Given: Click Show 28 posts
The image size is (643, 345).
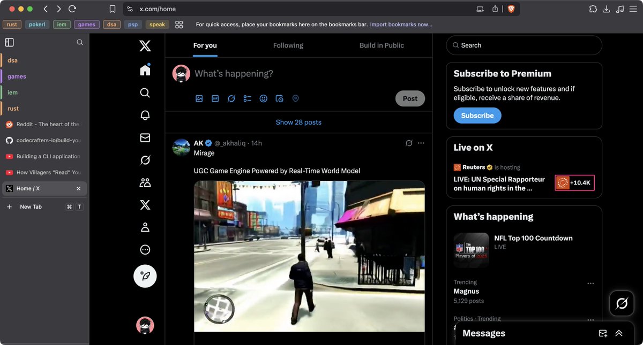Looking at the screenshot, I should pyautogui.click(x=298, y=122).
